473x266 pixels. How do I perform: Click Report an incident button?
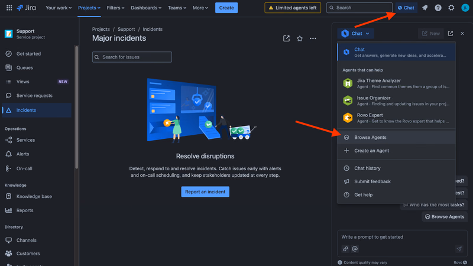coord(205,192)
